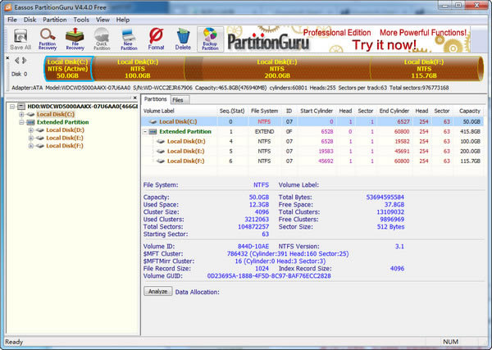Screen dimensions: 492x350
Task: Click the Start Cylinder column header
Action: point(317,111)
